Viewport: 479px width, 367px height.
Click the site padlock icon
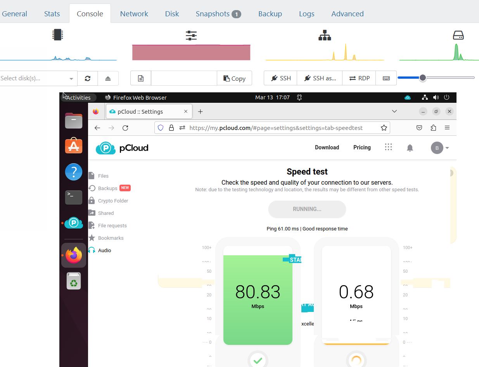point(171,128)
